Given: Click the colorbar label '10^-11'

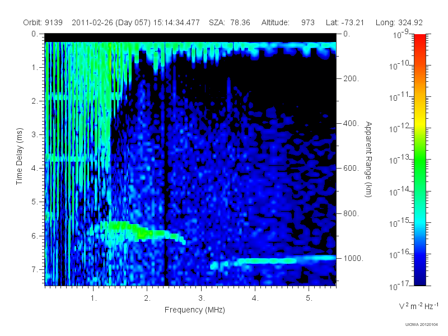Looking at the screenshot, I should point(399,97).
